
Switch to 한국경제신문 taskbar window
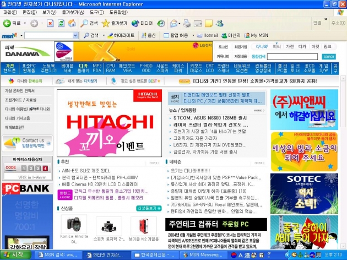[x=154, y=255]
